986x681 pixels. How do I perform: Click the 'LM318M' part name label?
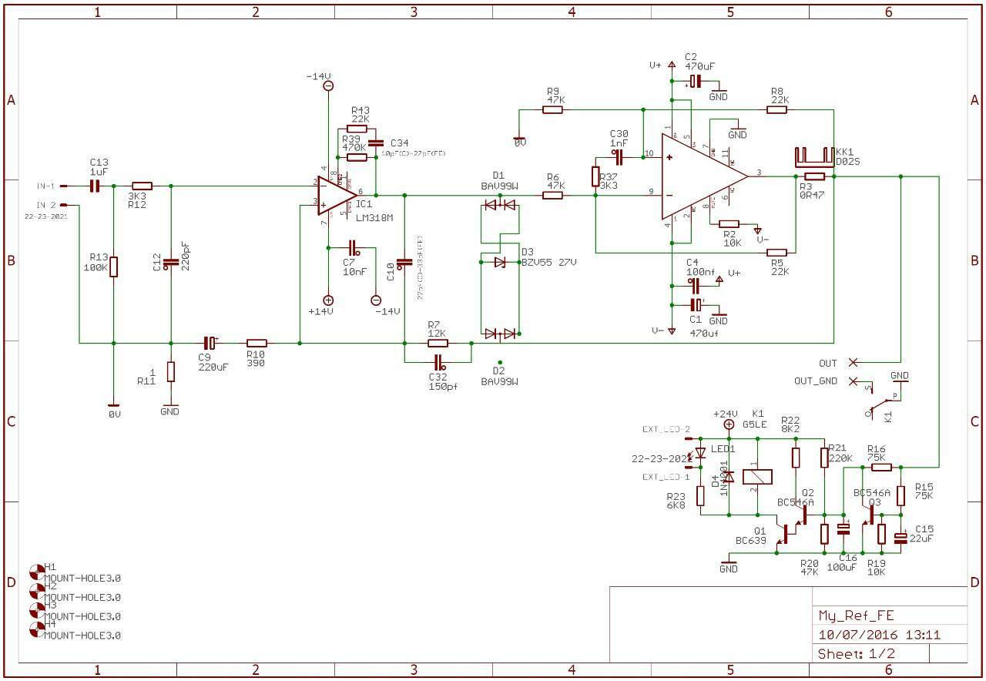click(374, 218)
